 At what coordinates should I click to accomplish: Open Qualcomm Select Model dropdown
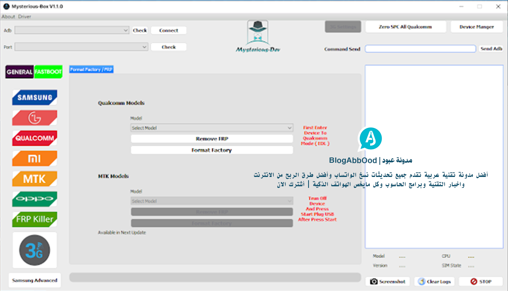click(x=212, y=128)
